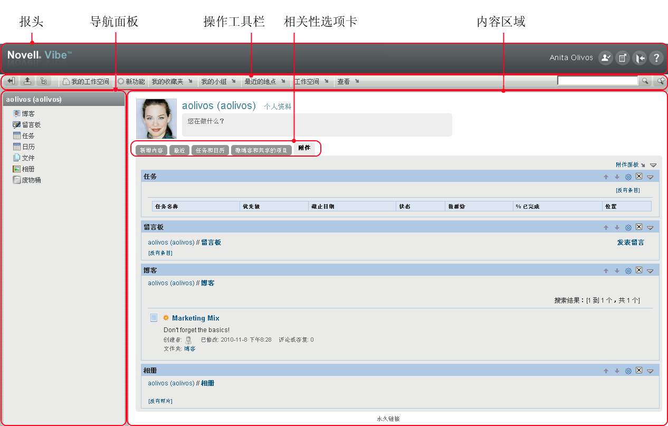Tick the checkbox next to Marketing Mix entry
The image size is (668, 426).
154,318
